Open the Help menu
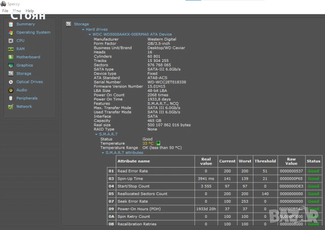The image size is (325, 230). tap(29, 11)
